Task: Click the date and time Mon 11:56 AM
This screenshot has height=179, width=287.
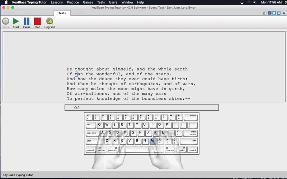Action: coord(271,3)
